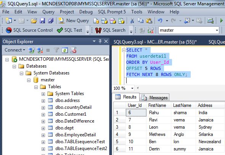Click the New Project toolbar icon

(x=9, y=21)
